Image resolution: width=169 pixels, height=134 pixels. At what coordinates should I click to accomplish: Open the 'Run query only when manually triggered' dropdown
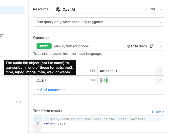pyautogui.click(x=99, y=22)
